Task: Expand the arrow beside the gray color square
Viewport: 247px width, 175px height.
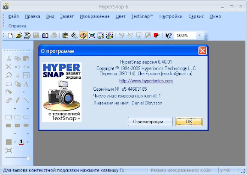Action: click(15, 142)
